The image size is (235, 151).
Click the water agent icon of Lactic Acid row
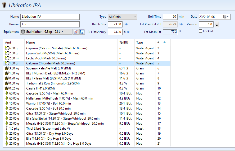(x=7, y=58)
